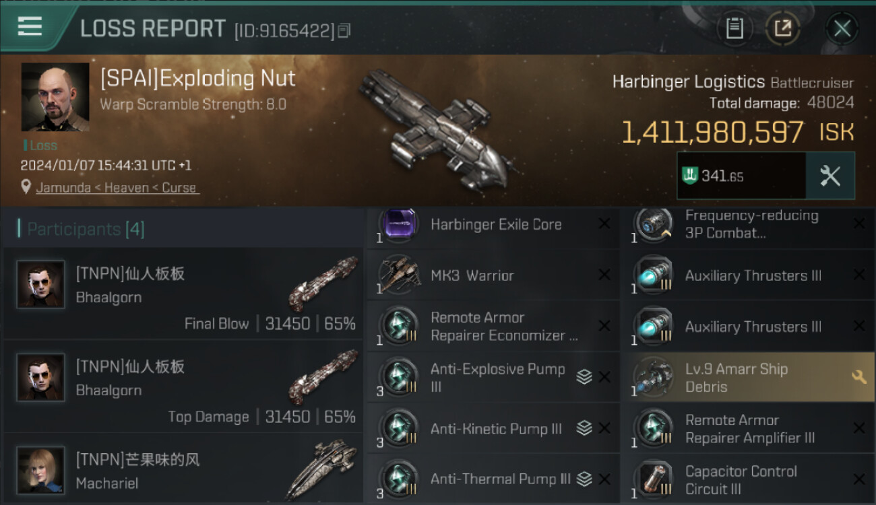Viewport: 876px width, 505px height.
Task: Open the fitting wrench tools button
Action: point(830,176)
